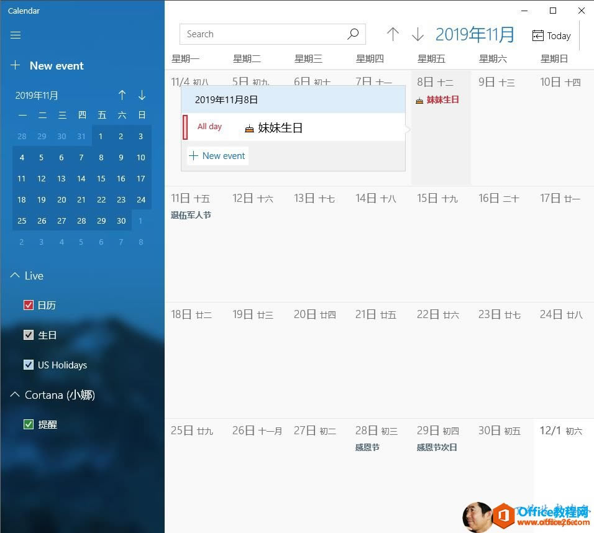Select the 26日 十一月 day cell
This screenshot has height=533, width=594.
coord(256,475)
